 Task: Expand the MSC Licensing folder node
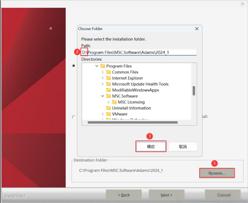(108, 102)
